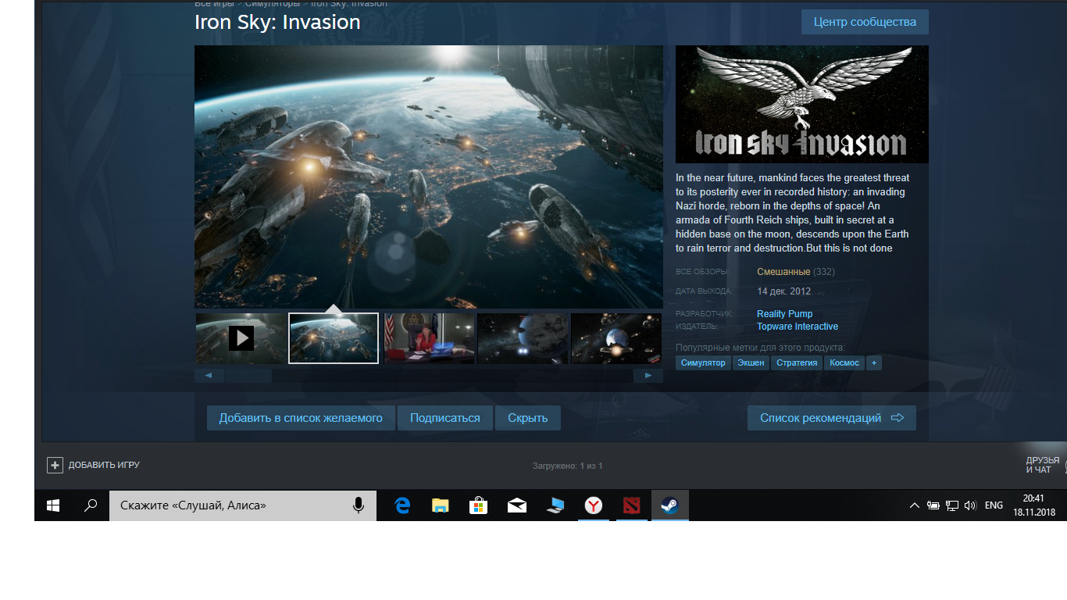The height and width of the screenshot is (600, 1067).
Task: Select the Космос tag
Action: (x=844, y=362)
